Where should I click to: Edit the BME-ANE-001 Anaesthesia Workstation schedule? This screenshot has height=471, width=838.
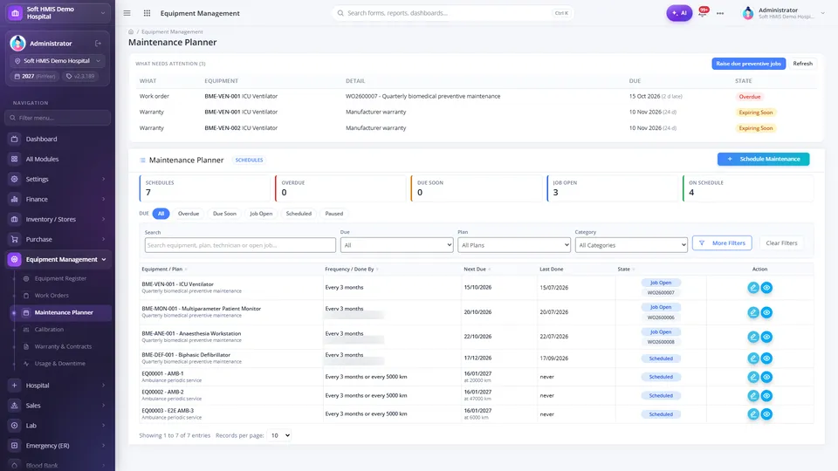point(753,337)
